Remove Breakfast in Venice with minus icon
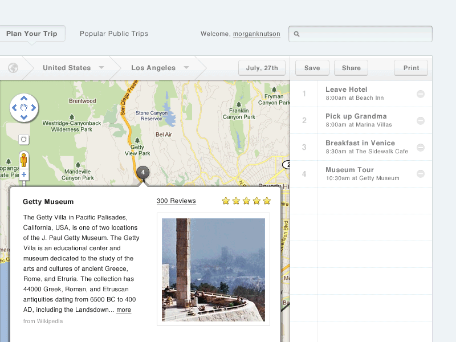 [421, 148]
